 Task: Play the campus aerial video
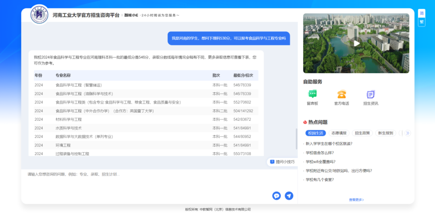(356, 43)
